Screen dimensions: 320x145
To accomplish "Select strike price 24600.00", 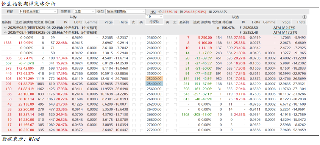I will click(x=154, y=63).
